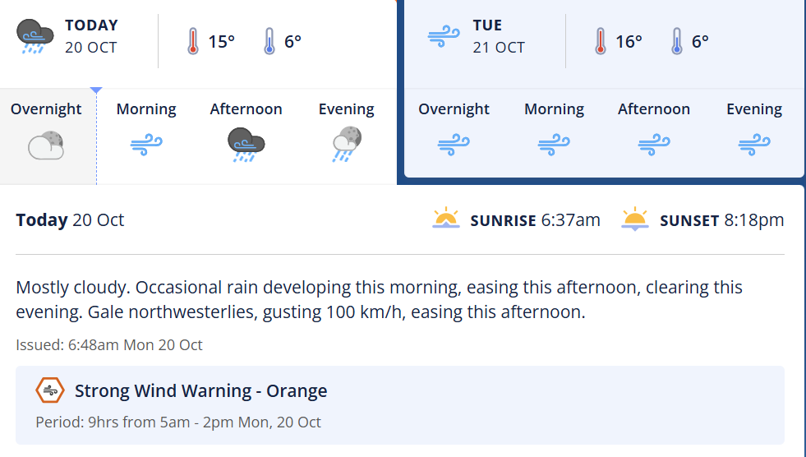Screen dimensions: 806x457
Task: Click the warning period text
Action: click(x=178, y=422)
